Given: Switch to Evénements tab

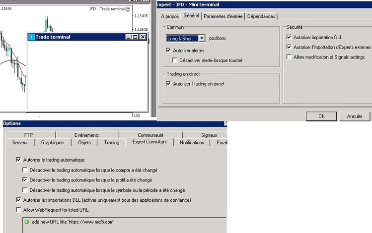Looking at the screenshot, I should [x=86, y=135].
